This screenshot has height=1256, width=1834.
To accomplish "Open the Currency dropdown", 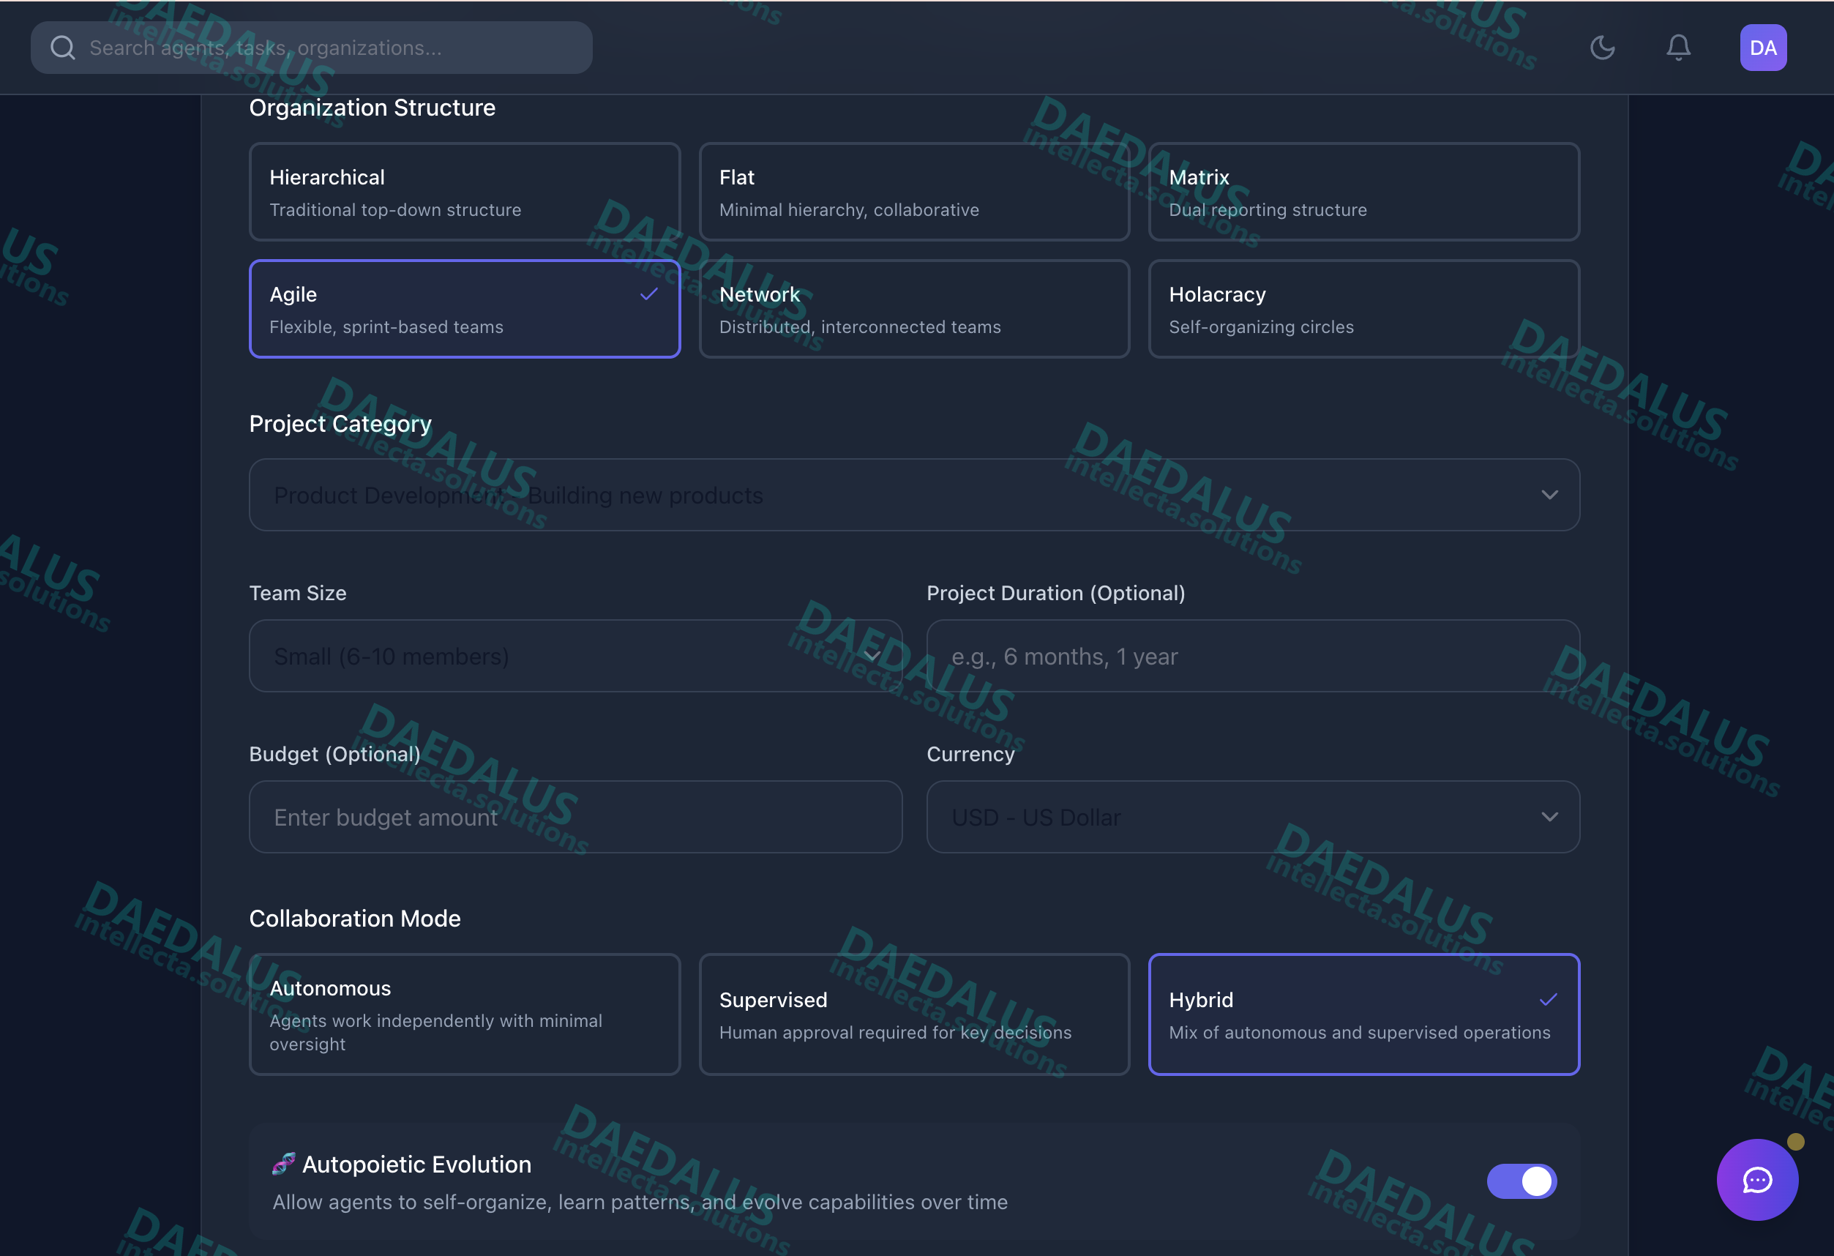I will pyautogui.click(x=1253, y=817).
